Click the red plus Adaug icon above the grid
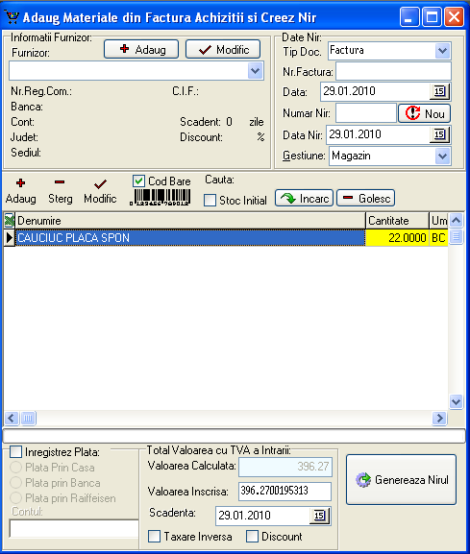The image size is (470, 554). (x=20, y=183)
